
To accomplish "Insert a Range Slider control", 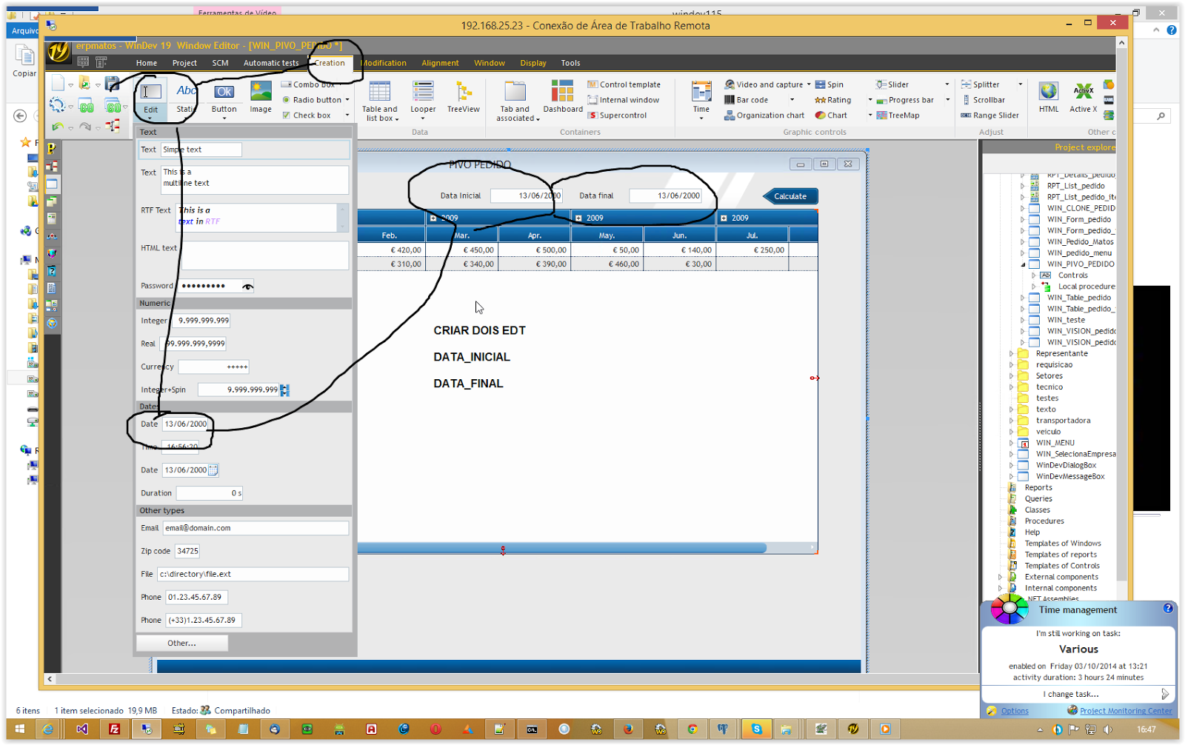I will pyautogui.click(x=990, y=116).
